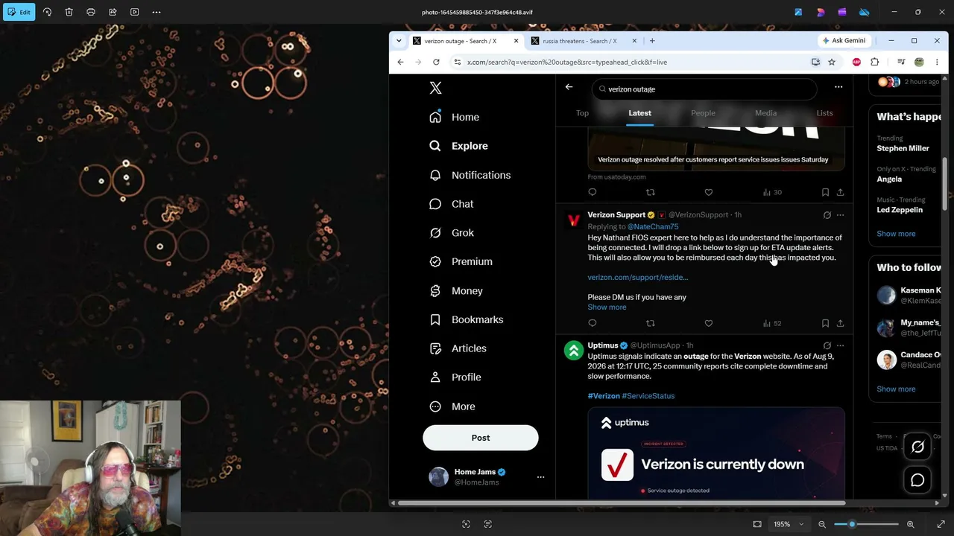Open Grok in X sidebar
Viewport: 954px width, 536px height.
pos(452,233)
